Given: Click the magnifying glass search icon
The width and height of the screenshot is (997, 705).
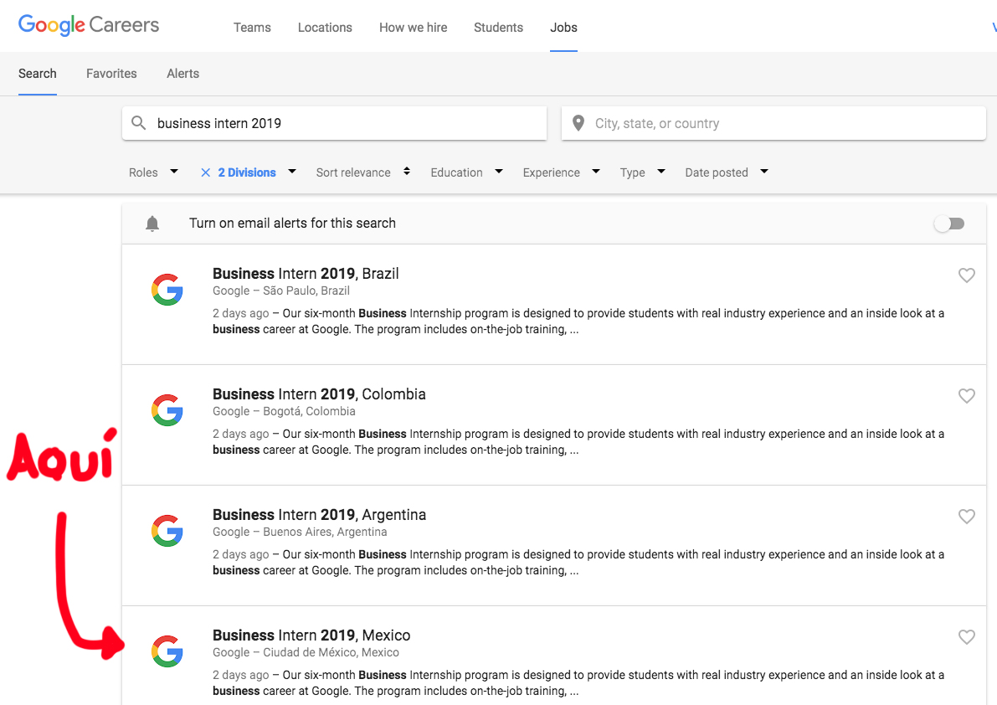Looking at the screenshot, I should pos(139,122).
